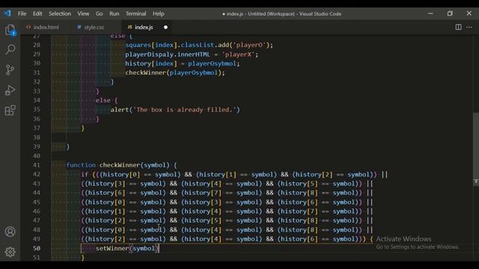Open the Search view icon
479x269 pixels.
[x=10, y=49]
